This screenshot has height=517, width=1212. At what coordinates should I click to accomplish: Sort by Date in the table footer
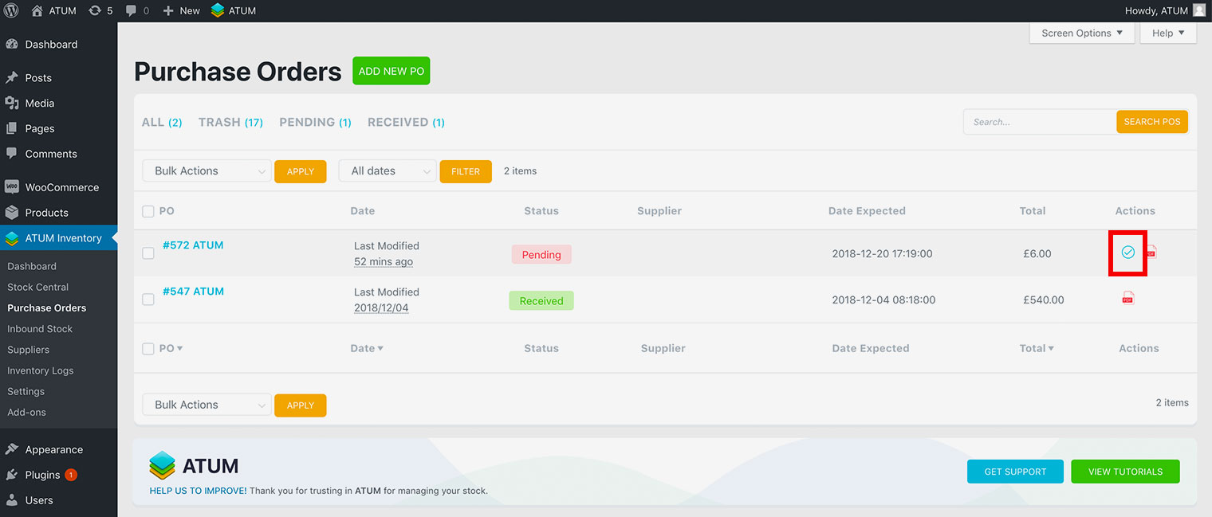(367, 349)
